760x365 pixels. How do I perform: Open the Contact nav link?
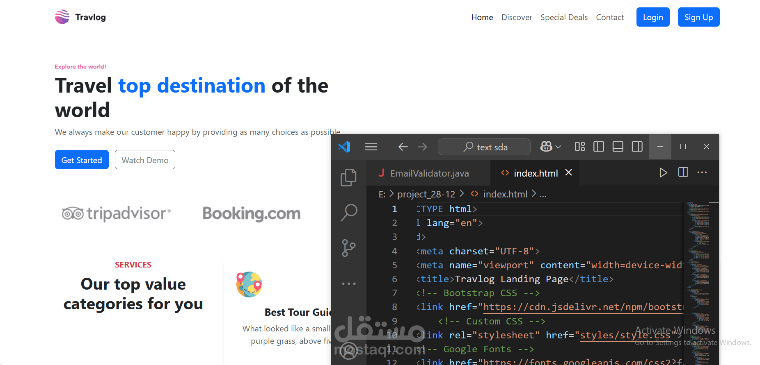point(610,17)
